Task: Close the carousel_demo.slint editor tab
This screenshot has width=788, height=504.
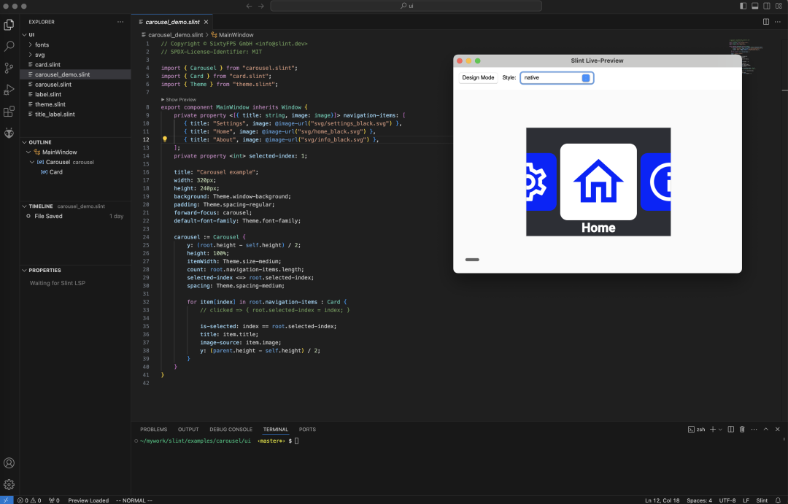Action: click(206, 22)
